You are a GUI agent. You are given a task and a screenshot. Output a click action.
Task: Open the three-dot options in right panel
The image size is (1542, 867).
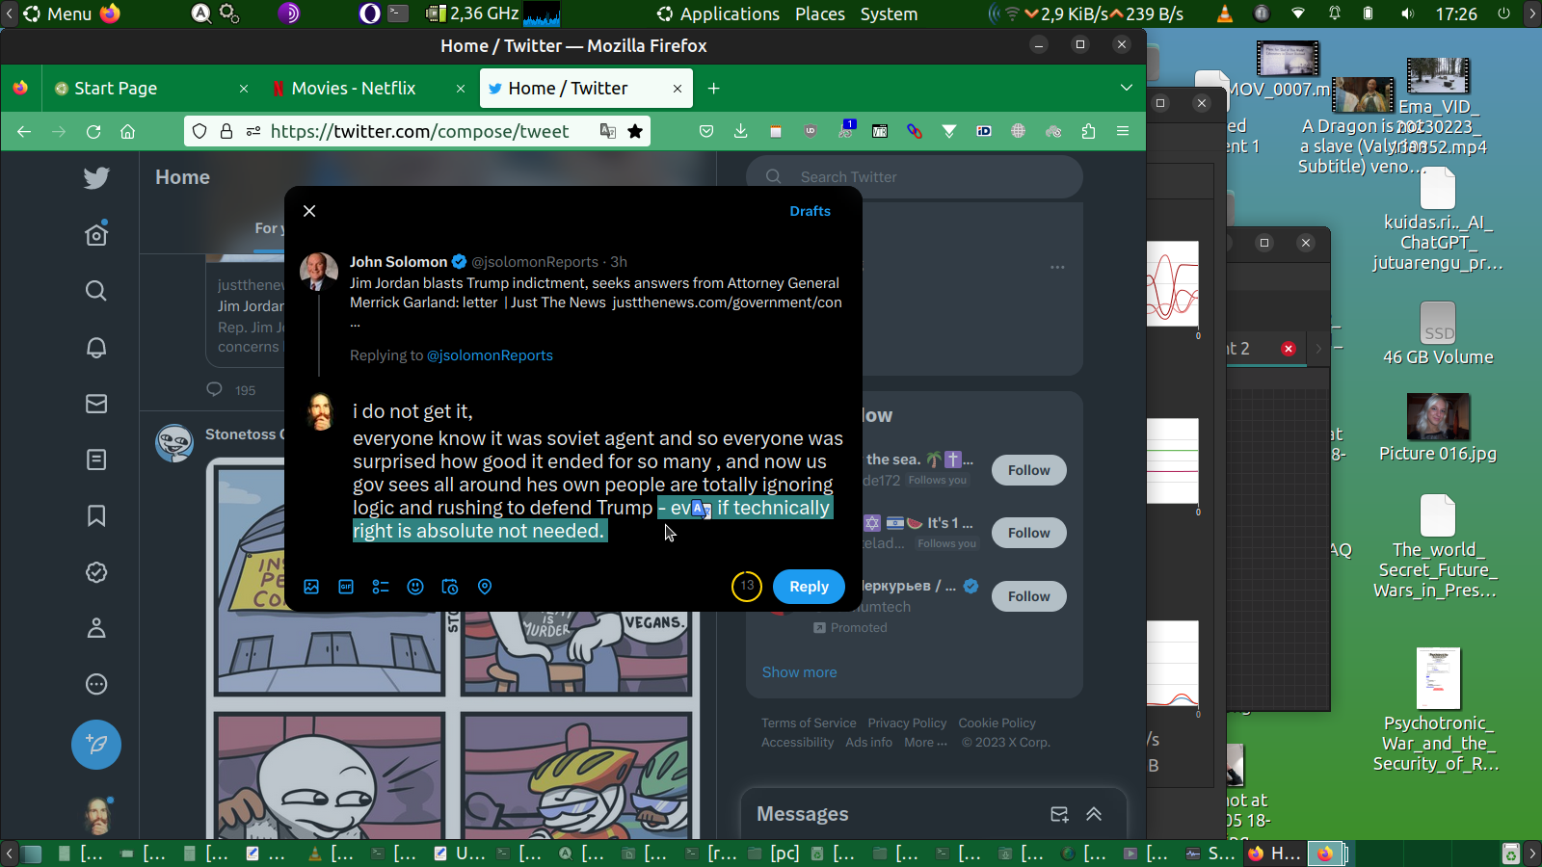coord(1057,267)
